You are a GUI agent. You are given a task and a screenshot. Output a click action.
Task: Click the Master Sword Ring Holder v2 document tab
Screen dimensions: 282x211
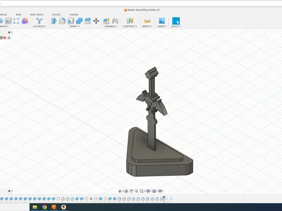coord(142,10)
